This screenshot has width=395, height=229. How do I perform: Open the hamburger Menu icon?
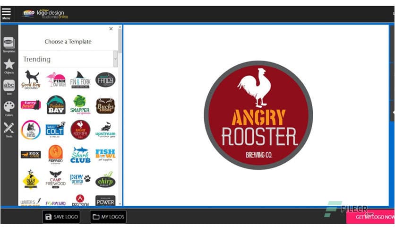(6, 13)
